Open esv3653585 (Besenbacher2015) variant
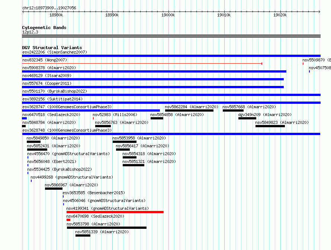The image size is (331, 250). coord(94,193)
